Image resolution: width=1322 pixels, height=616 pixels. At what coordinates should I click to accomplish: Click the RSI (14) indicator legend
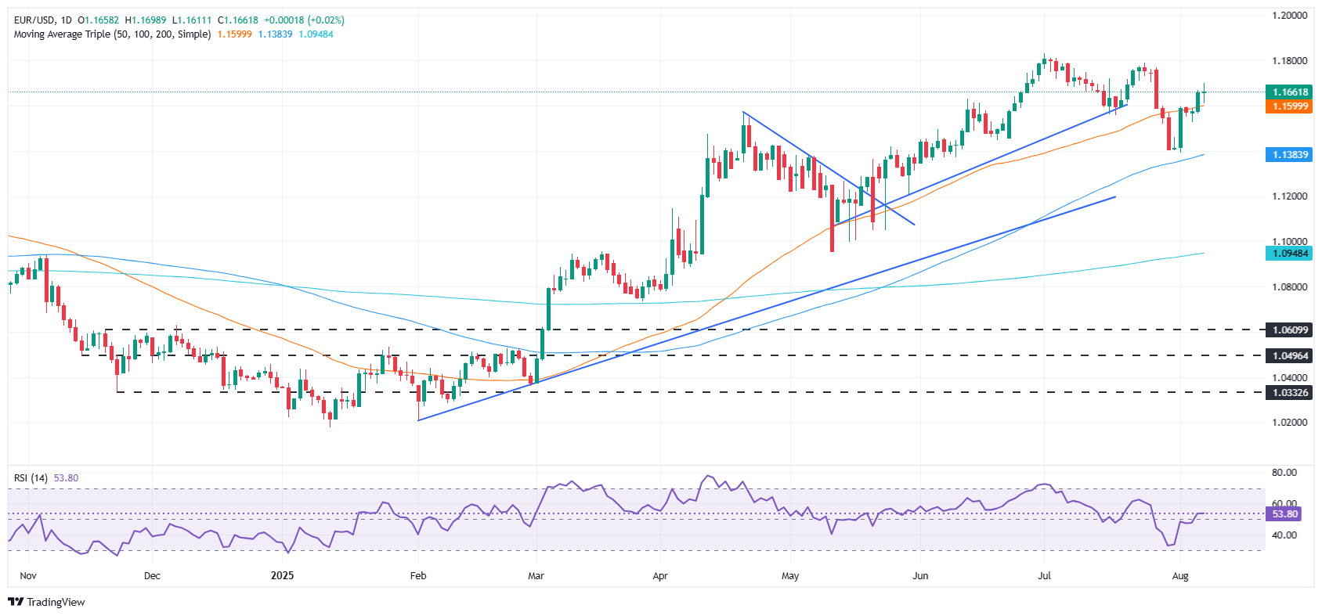tap(31, 478)
